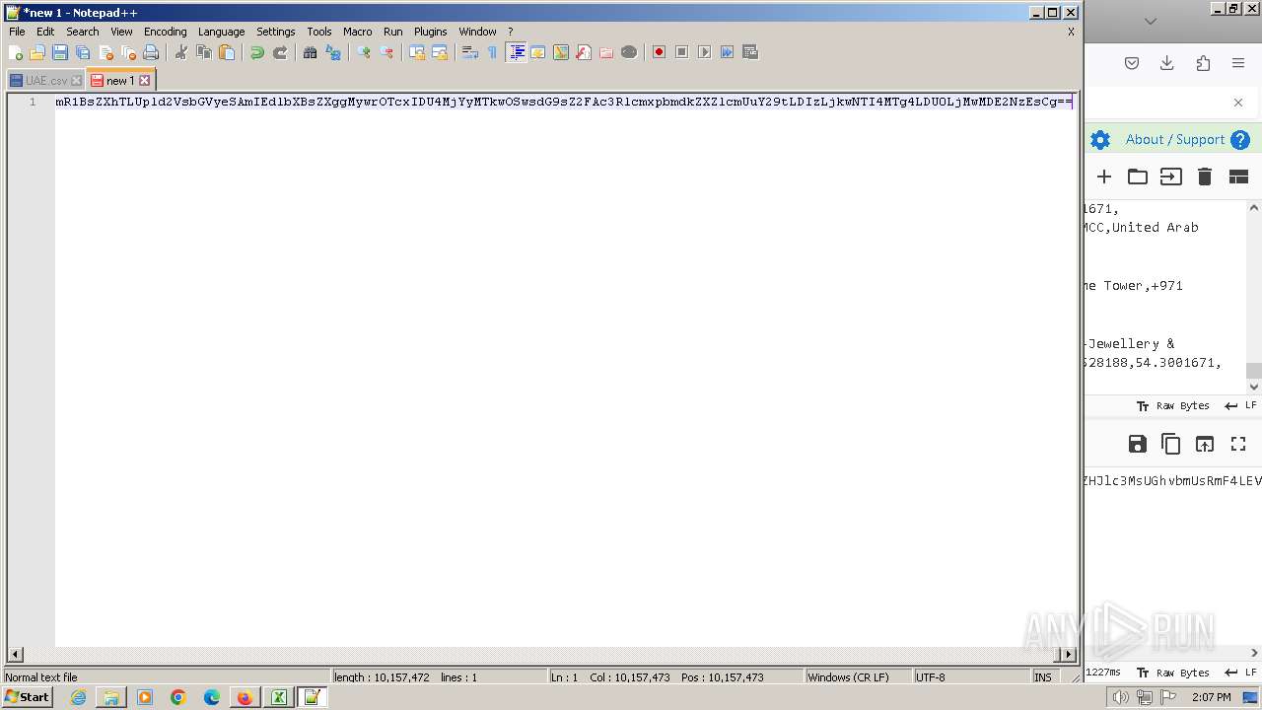Start macro recording with red dot
1262x710 pixels.
pos(659,52)
